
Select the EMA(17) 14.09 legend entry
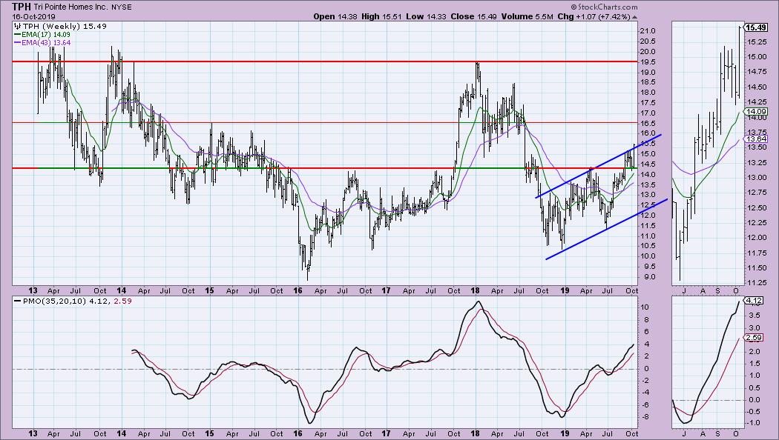coord(42,35)
